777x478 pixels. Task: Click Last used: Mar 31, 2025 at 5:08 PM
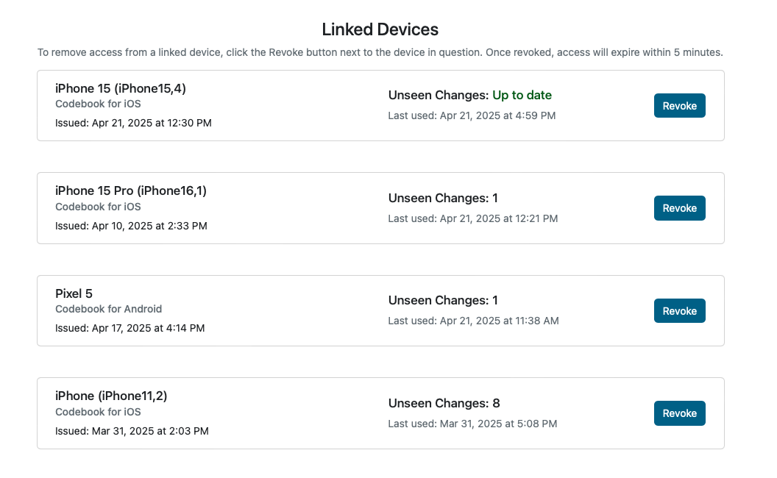click(x=472, y=424)
